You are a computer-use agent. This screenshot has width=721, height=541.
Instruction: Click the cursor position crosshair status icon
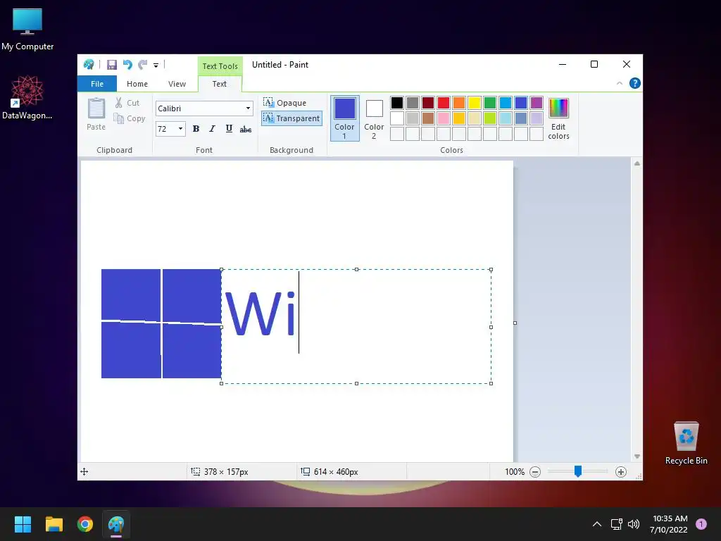pos(84,471)
